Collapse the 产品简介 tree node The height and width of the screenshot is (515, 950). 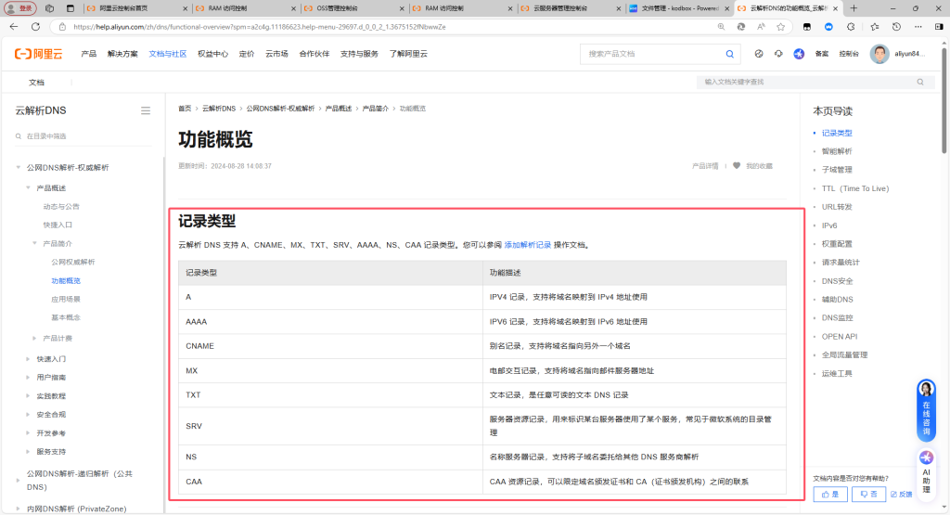[35, 243]
